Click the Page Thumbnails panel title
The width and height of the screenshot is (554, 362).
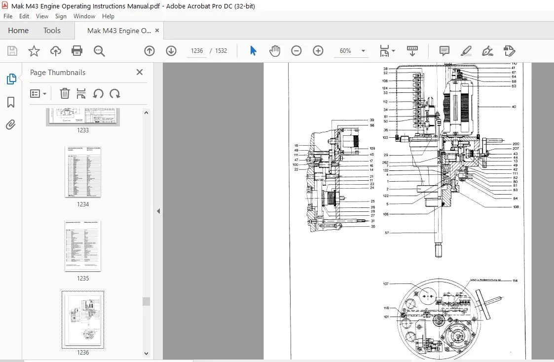pos(58,73)
